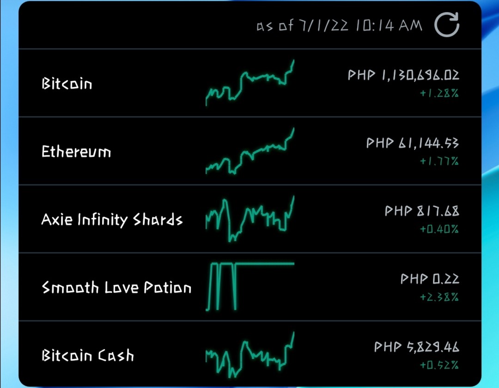This screenshot has height=388, width=499.
Task: Click the +2.38% change value
Action: 439,297
